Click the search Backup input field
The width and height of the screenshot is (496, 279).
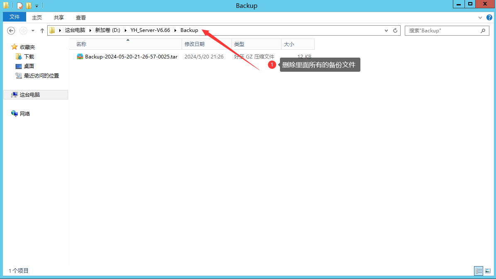click(x=442, y=31)
